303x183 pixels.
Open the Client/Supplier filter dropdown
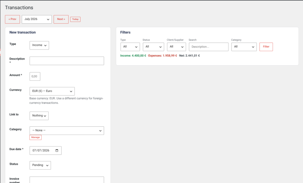pos(176,47)
